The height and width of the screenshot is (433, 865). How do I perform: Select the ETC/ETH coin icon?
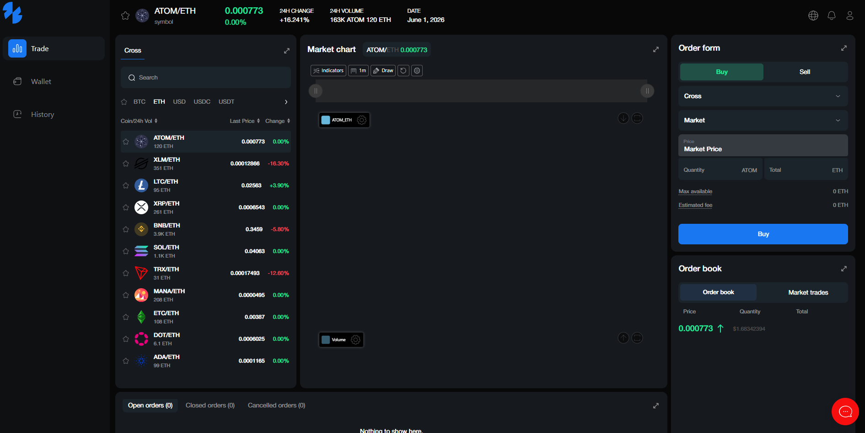point(141,317)
